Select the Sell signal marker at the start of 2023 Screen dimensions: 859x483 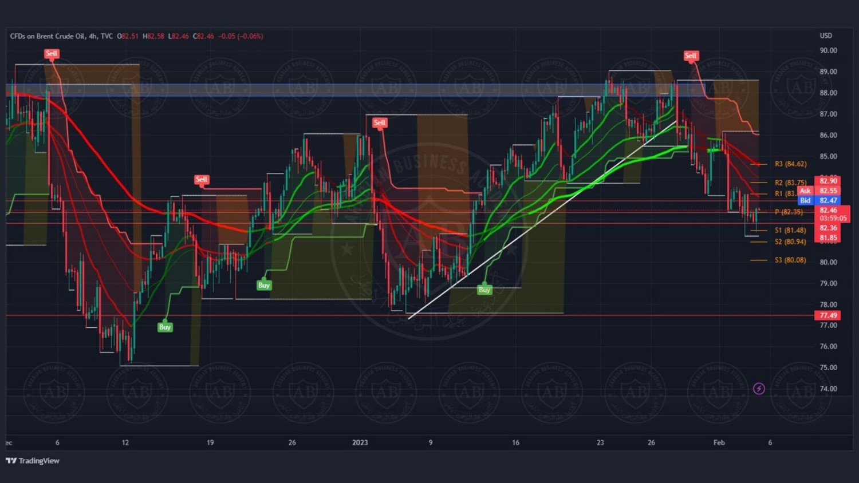(x=380, y=122)
